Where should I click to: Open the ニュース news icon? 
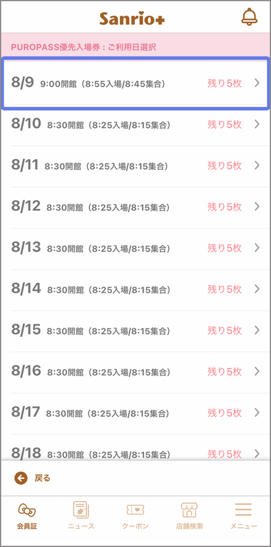(x=81, y=510)
